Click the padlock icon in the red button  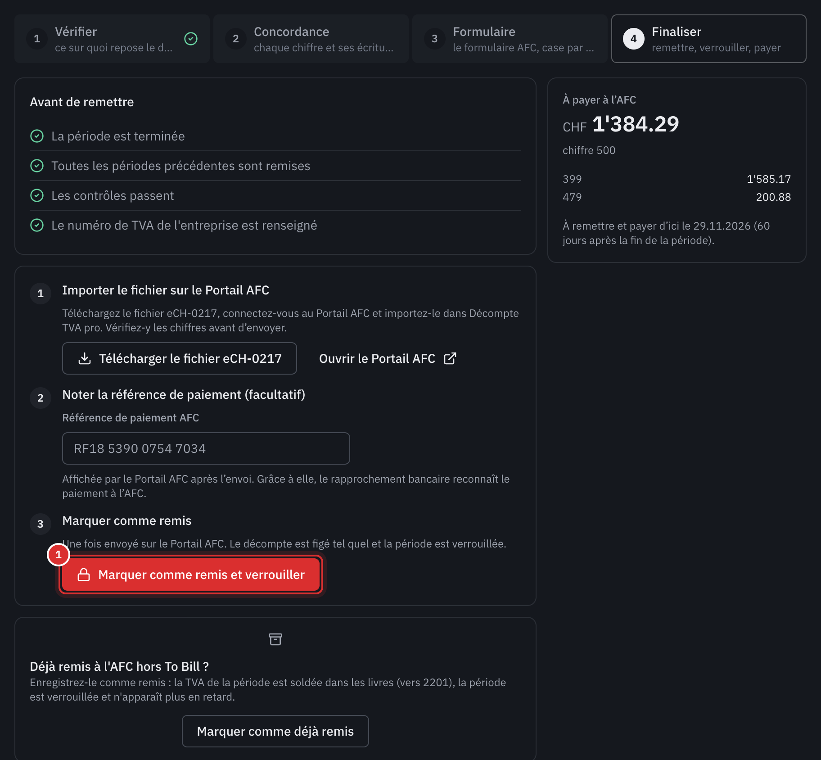click(x=84, y=575)
